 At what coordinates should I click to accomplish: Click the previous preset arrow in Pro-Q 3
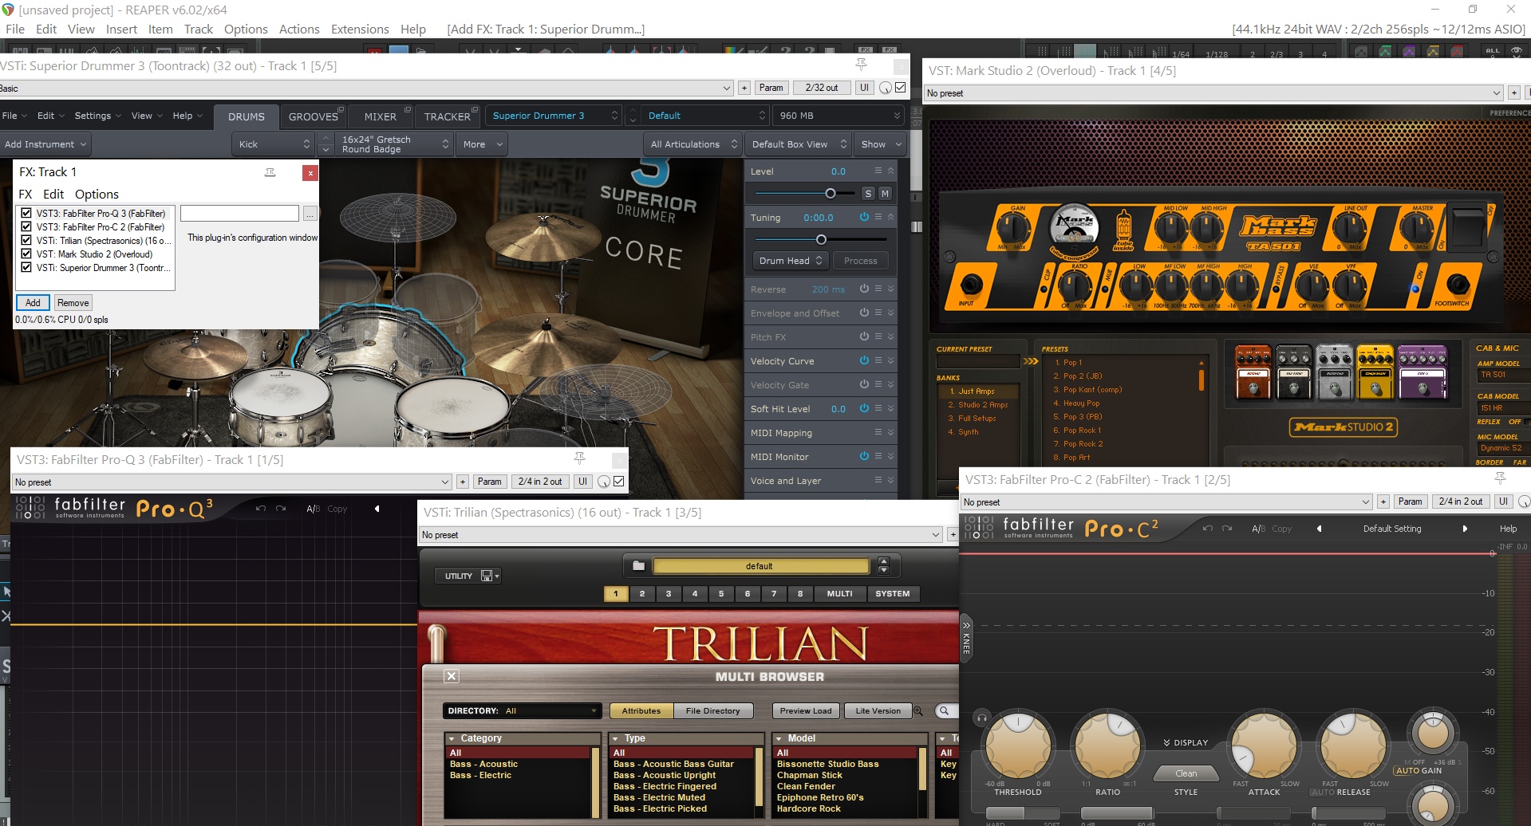tap(377, 509)
